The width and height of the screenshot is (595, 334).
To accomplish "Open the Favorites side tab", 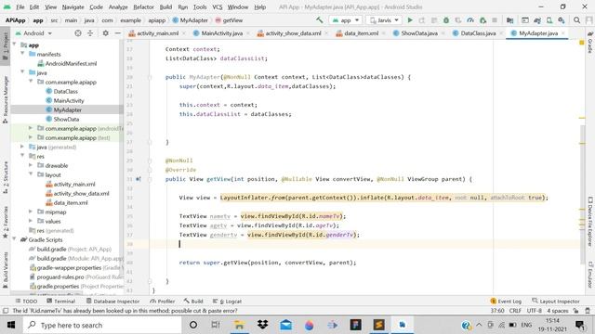I will 6,223.
